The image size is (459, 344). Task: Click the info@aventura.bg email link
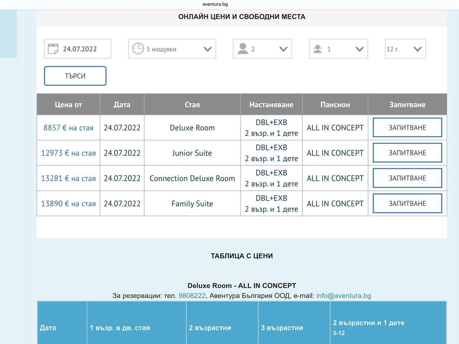(x=344, y=296)
